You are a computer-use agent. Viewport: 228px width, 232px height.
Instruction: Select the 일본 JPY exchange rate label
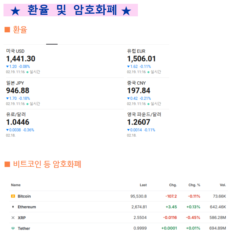tap(15, 83)
